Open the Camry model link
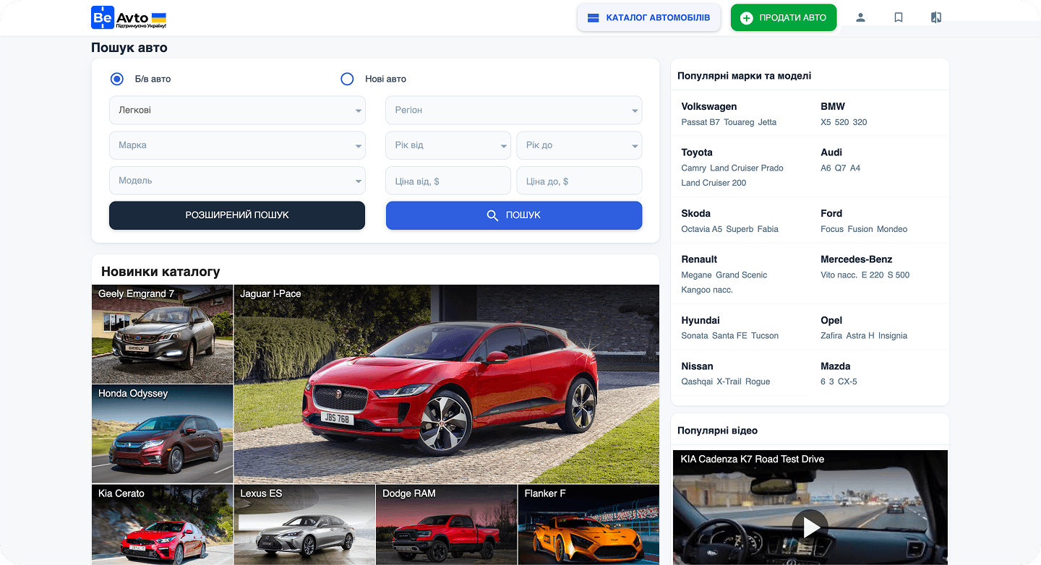 click(694, 168)
